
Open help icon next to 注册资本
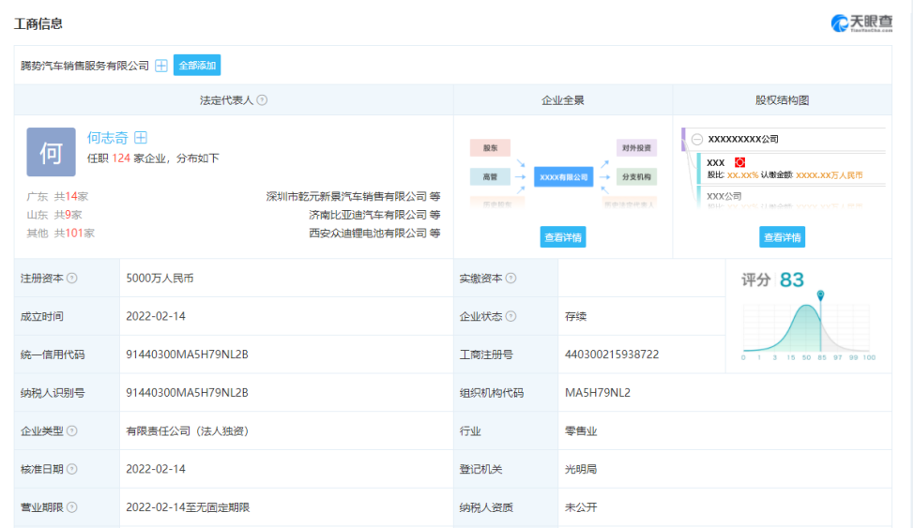(71, 279)
